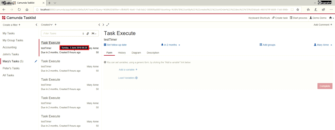Open the Created sort dropdown
Screen dimensions: 335x130
coord(47,25)
